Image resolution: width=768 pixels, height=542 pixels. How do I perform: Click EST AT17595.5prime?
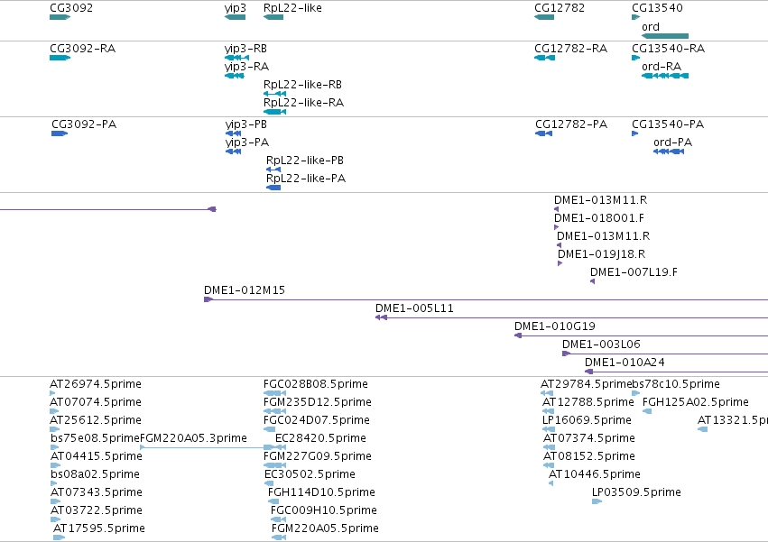point(59,537)
